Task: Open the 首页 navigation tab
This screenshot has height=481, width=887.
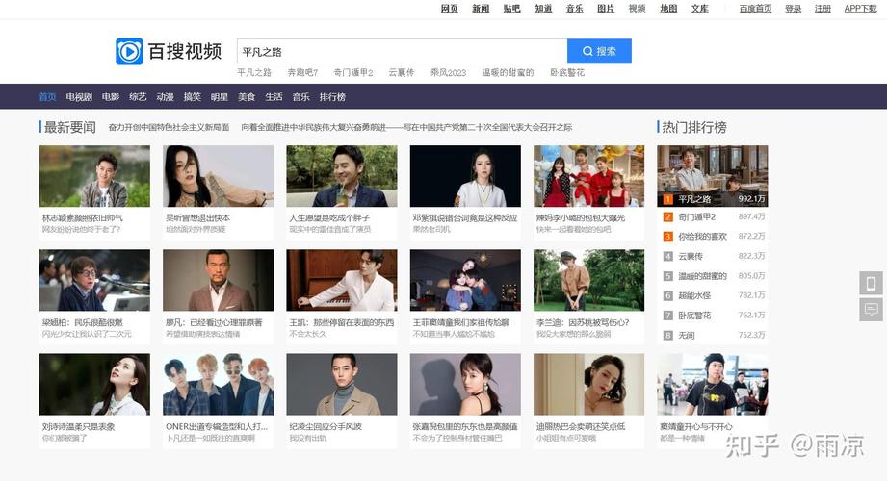Action: [x=47, y=96]
